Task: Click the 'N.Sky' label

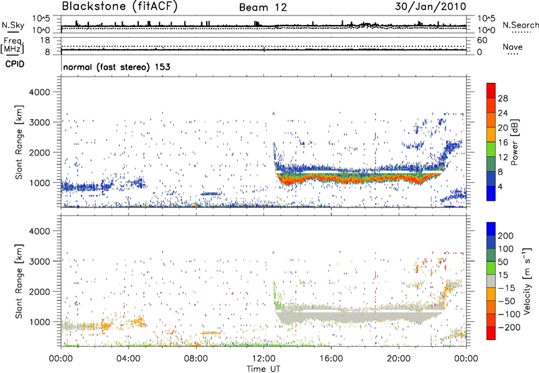Action: tap(13, 25)
